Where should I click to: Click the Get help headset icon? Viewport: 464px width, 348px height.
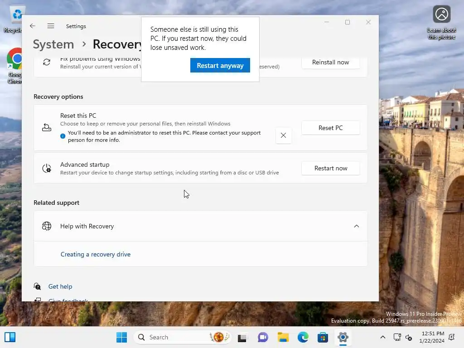(37, 286)
